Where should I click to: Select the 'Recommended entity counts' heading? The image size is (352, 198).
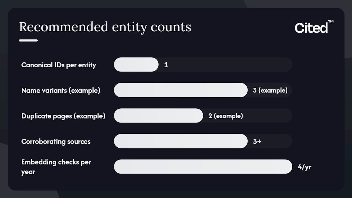(x=105, y=27)
